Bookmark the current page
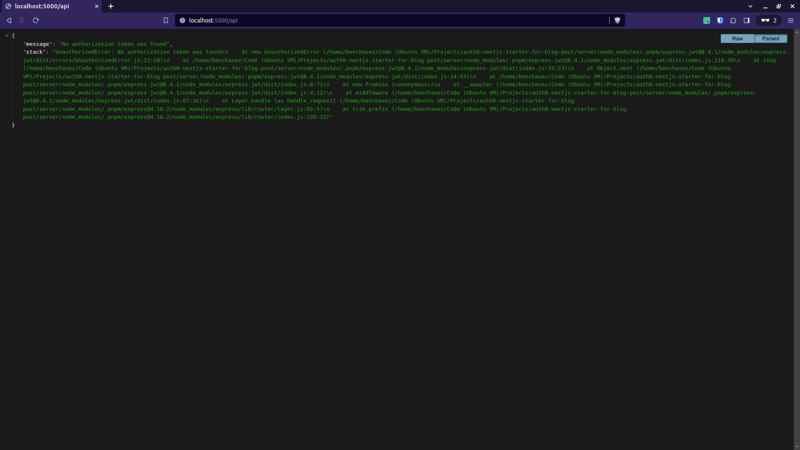800x450 pixels. tap(166, 20)
